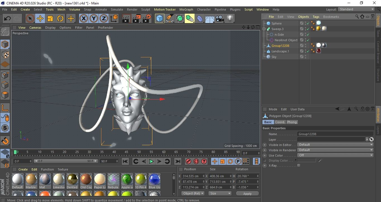Select the NeoKnot Object row

click(286, 40)
